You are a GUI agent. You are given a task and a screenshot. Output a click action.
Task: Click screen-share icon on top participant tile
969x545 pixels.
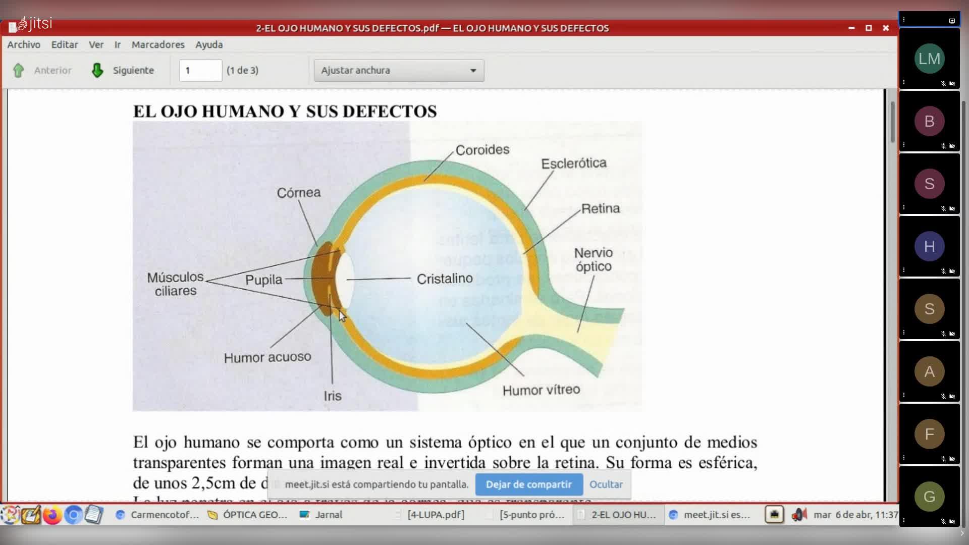pos(952,21)
